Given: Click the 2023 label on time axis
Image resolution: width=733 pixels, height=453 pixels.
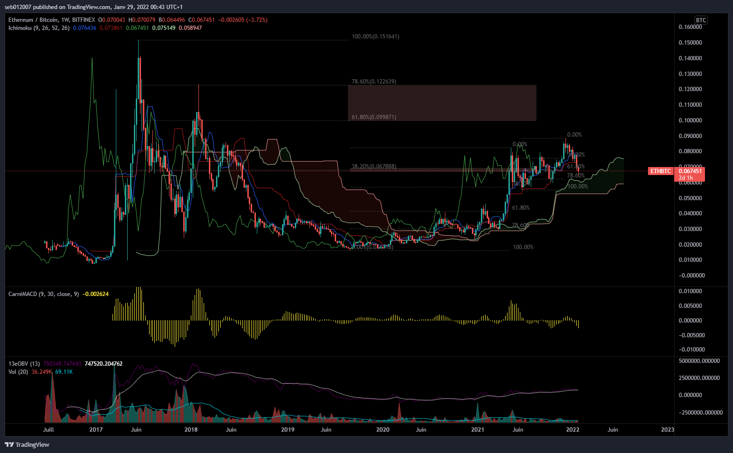Looking at the screenshot, I should click(x=667, y=430).
